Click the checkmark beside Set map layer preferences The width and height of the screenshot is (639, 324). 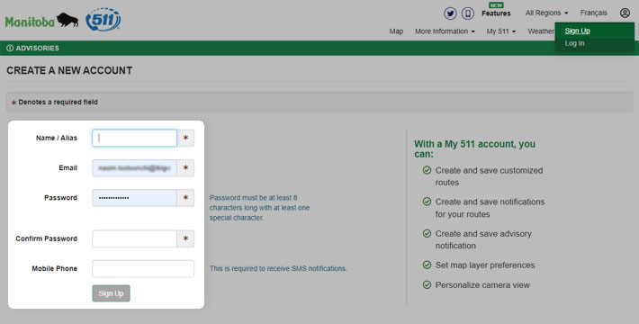point(427,265)
